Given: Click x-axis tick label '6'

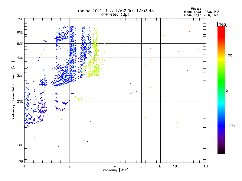Looking at the screenshot, I should tap(141, 166).
